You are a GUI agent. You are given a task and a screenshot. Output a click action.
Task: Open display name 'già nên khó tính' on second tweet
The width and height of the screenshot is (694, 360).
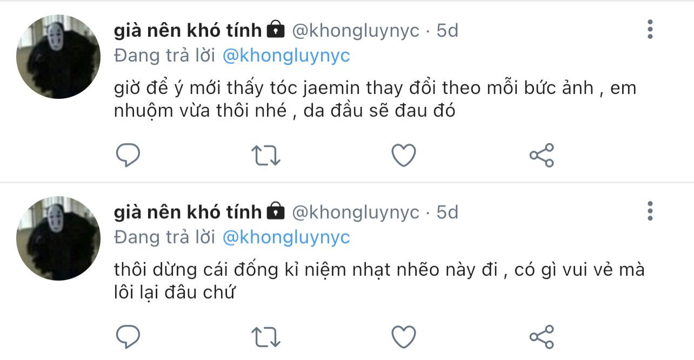click(x=188, y=212)
